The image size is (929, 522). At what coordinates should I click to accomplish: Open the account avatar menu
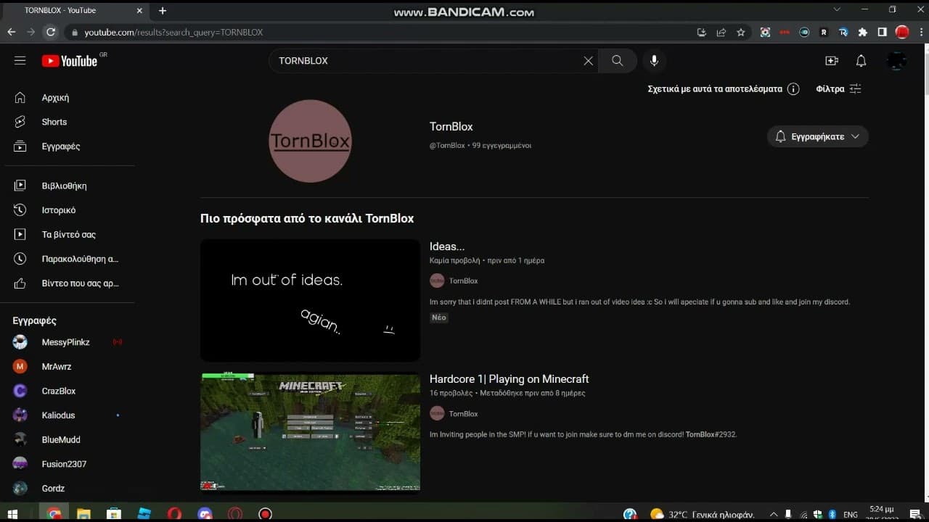tap(896, 61)
